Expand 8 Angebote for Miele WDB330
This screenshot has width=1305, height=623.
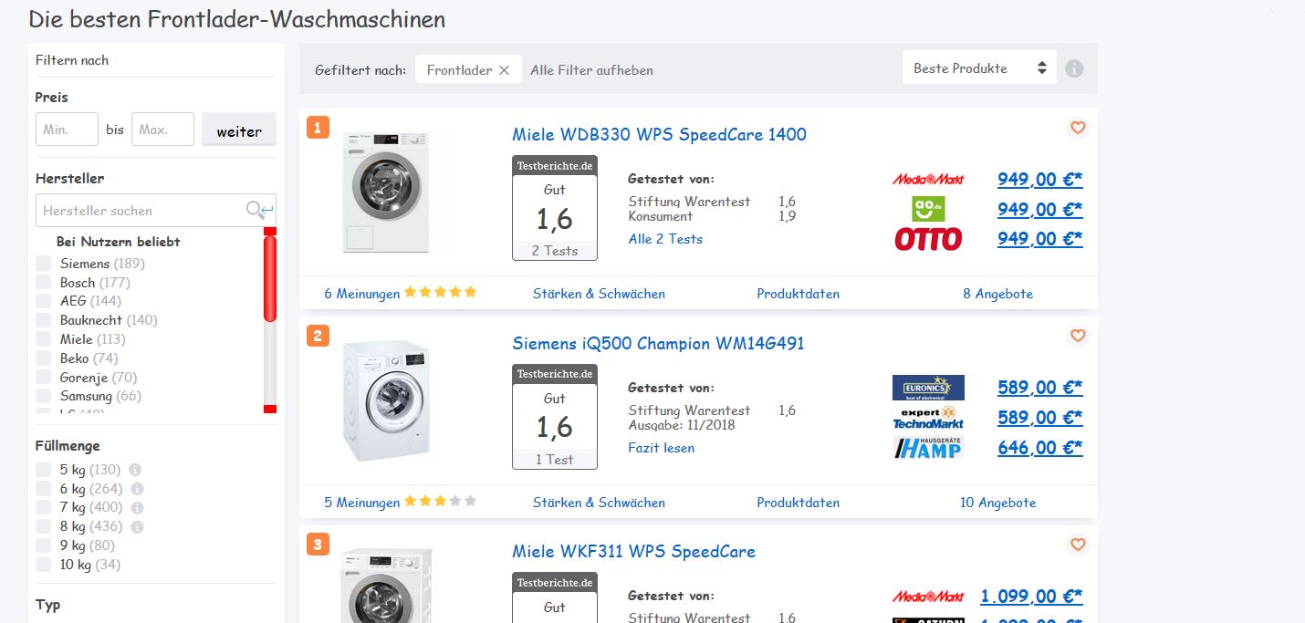click(997, 294)
